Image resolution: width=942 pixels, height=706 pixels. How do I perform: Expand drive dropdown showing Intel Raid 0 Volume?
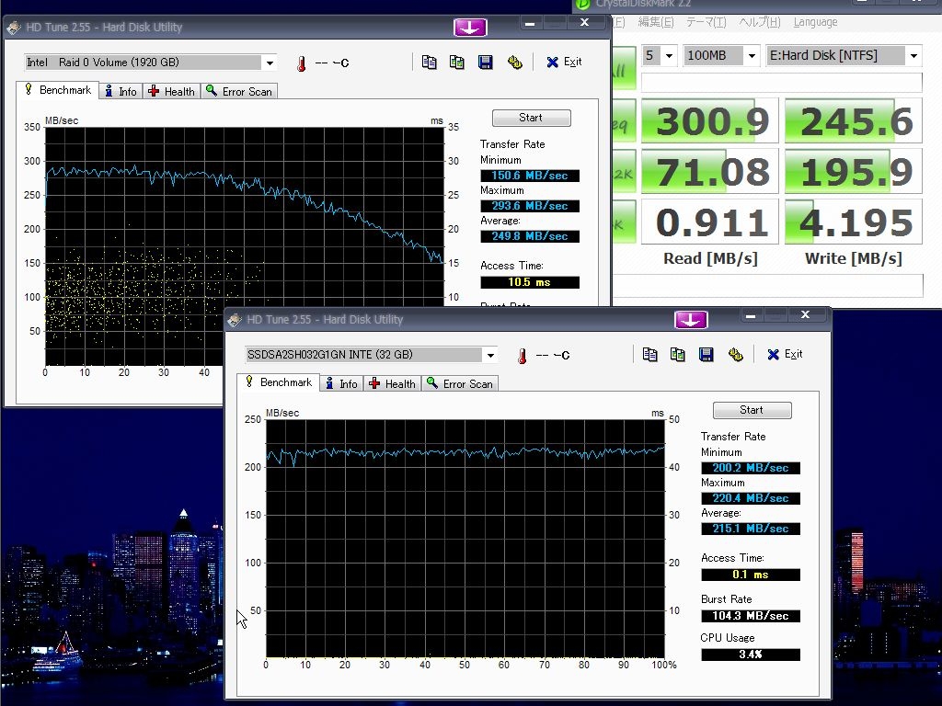coord(270,63)
